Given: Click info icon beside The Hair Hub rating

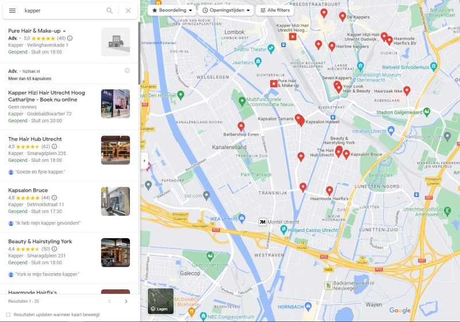Looking at the screenshot, I should click(x=54, y=146).
